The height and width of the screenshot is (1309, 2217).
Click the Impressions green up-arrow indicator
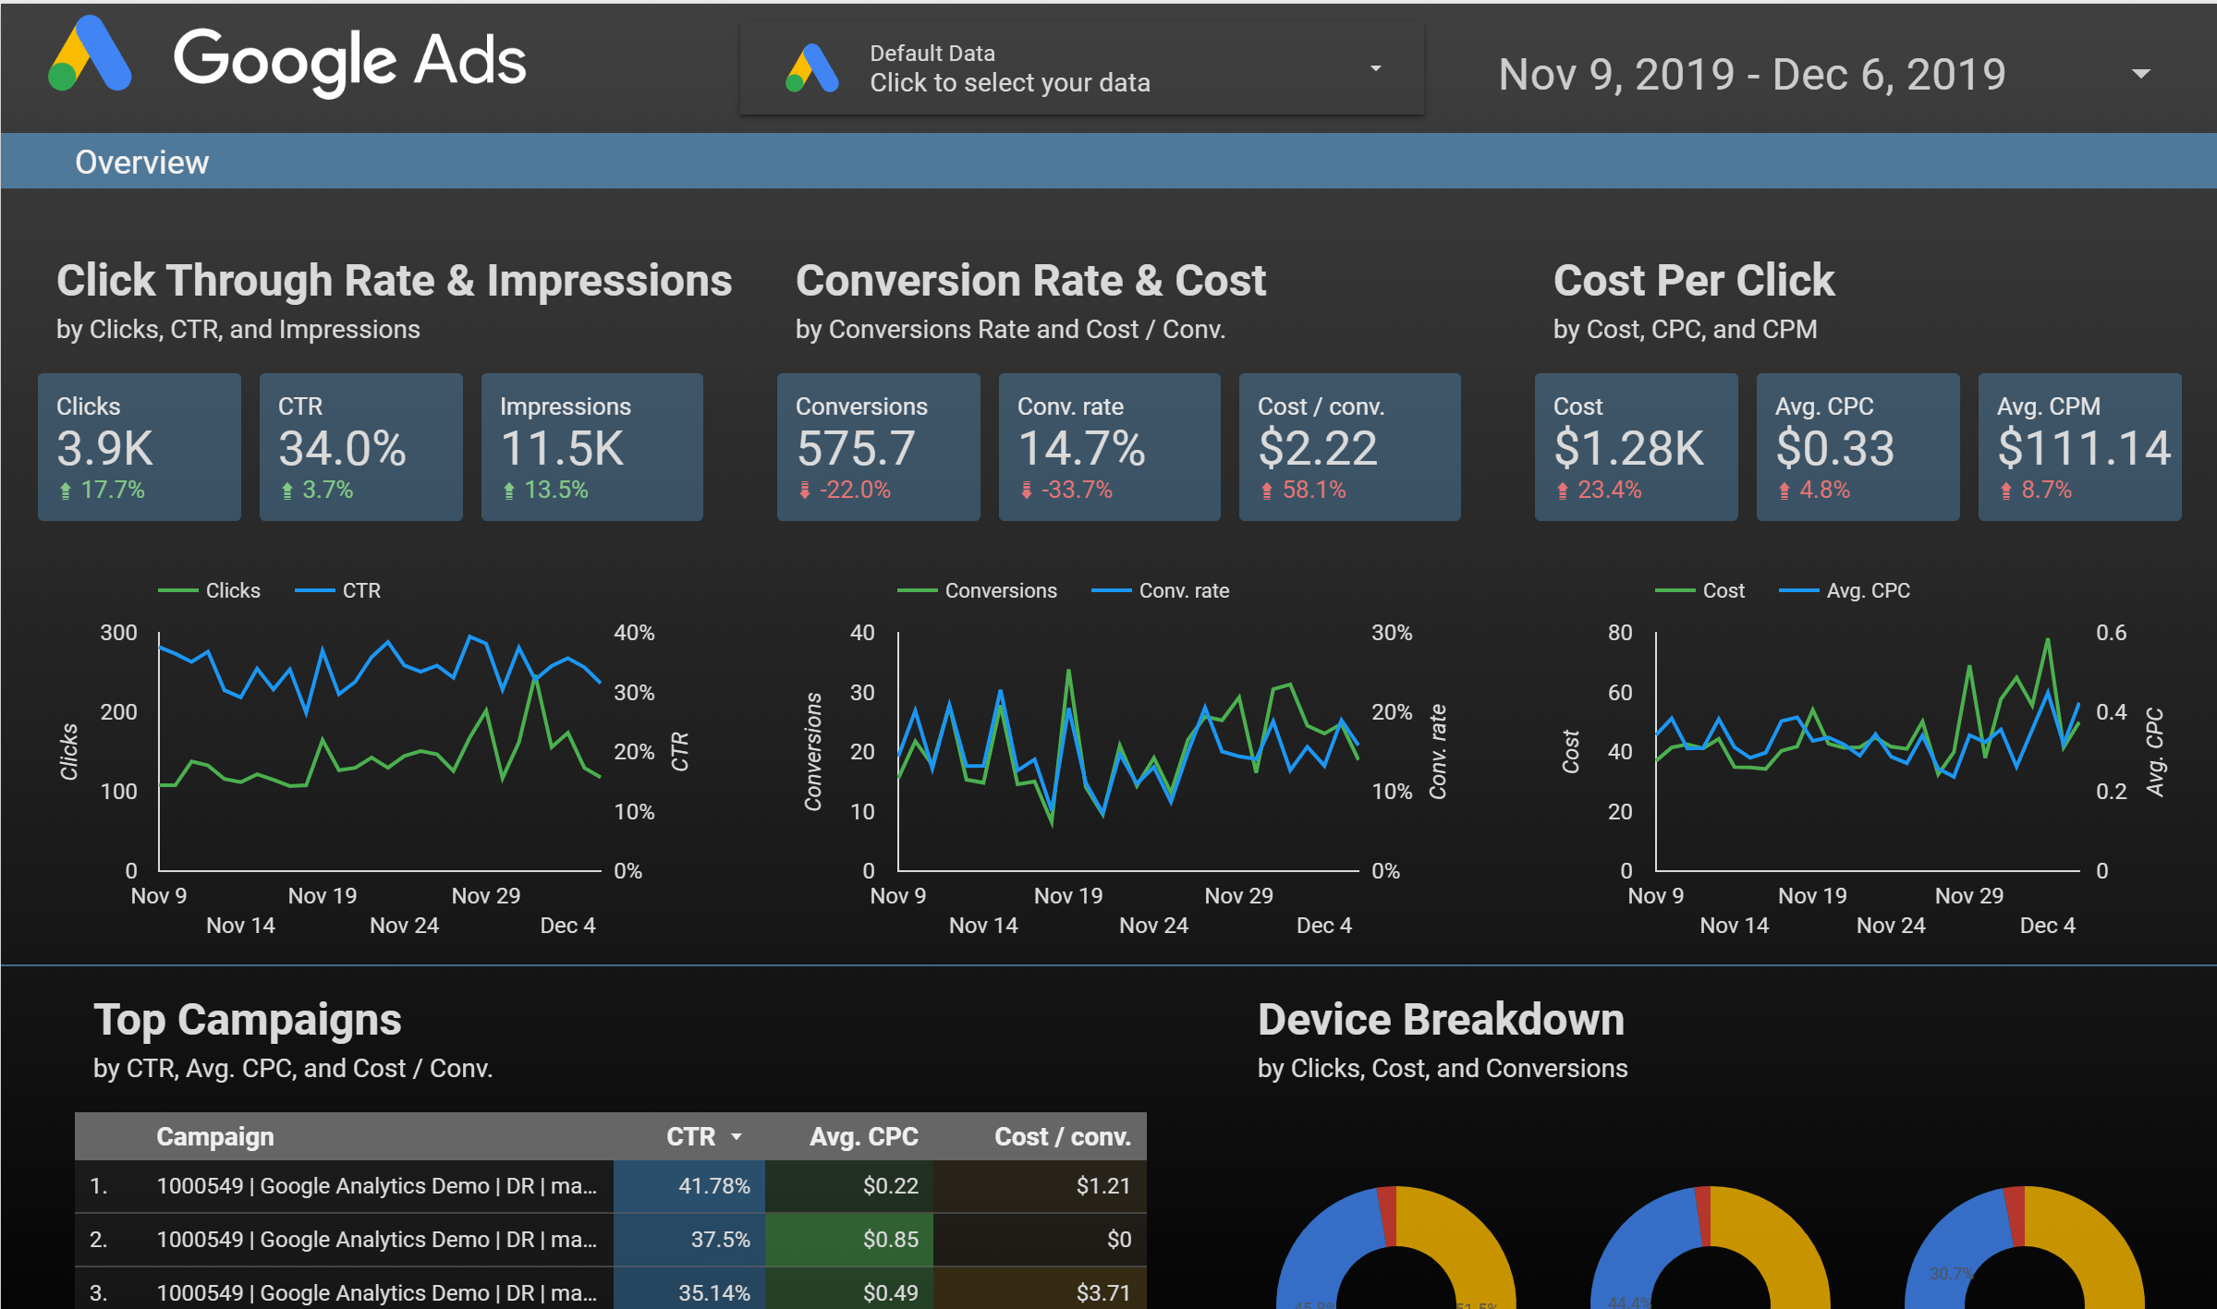pyautogui.click(x=509, y=491)
